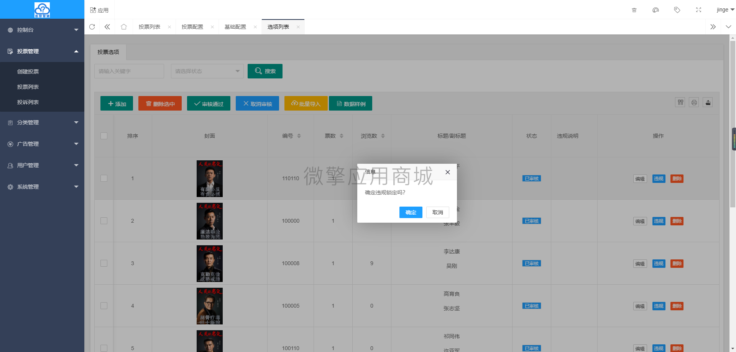Sort by 浏览数 column arrows
Screen dimensions: 736x352
coord(383,136)
